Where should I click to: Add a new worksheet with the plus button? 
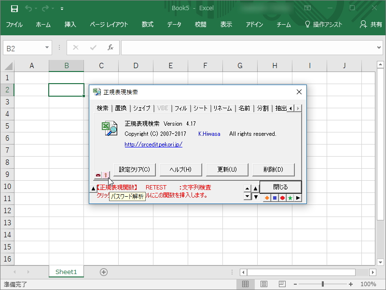(x=103, y=272)
